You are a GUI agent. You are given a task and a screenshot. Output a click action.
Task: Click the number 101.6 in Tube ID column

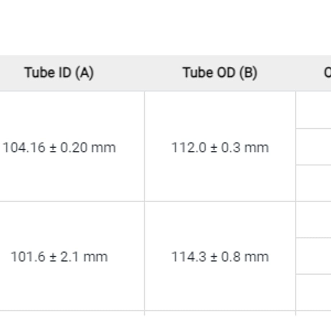pos(28,257)
